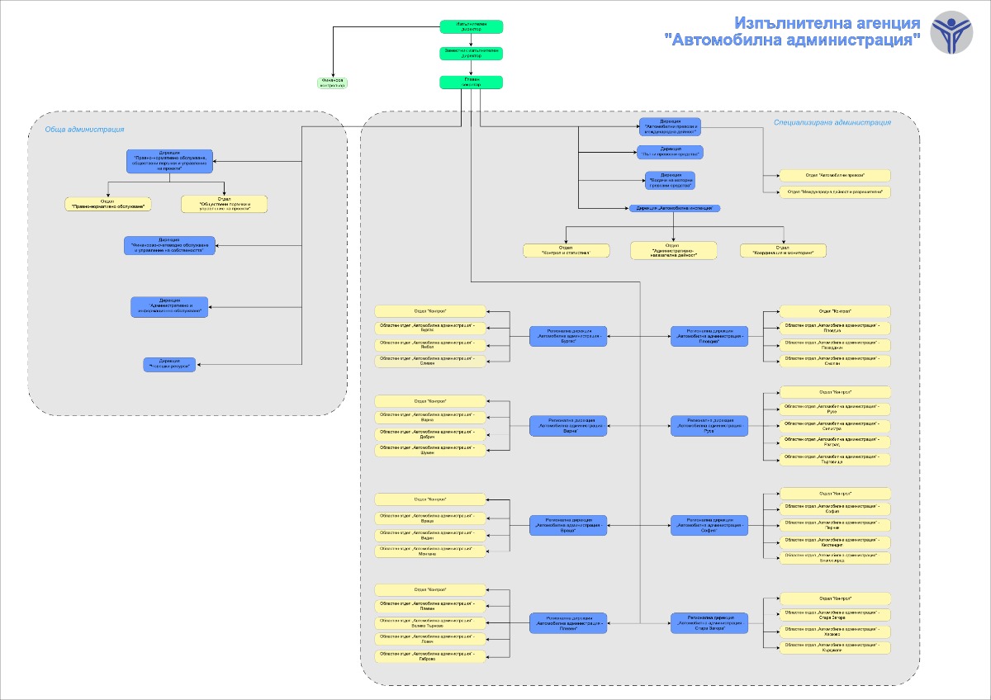Select Областен отдел Търговище box

click(836, 459)
